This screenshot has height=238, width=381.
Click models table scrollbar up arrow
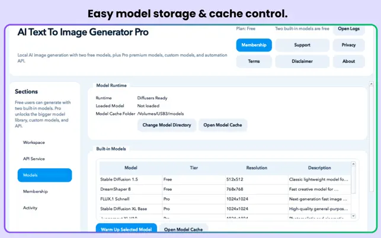353,164
